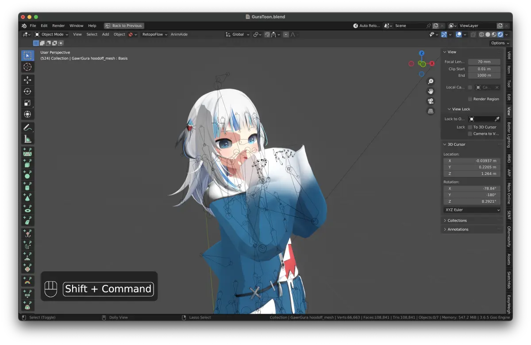Open the Global transform orientation dropdown
The width and height of the screenshot is (531, 345).
(238, 34)
